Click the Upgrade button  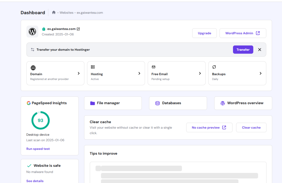(204, 33)
